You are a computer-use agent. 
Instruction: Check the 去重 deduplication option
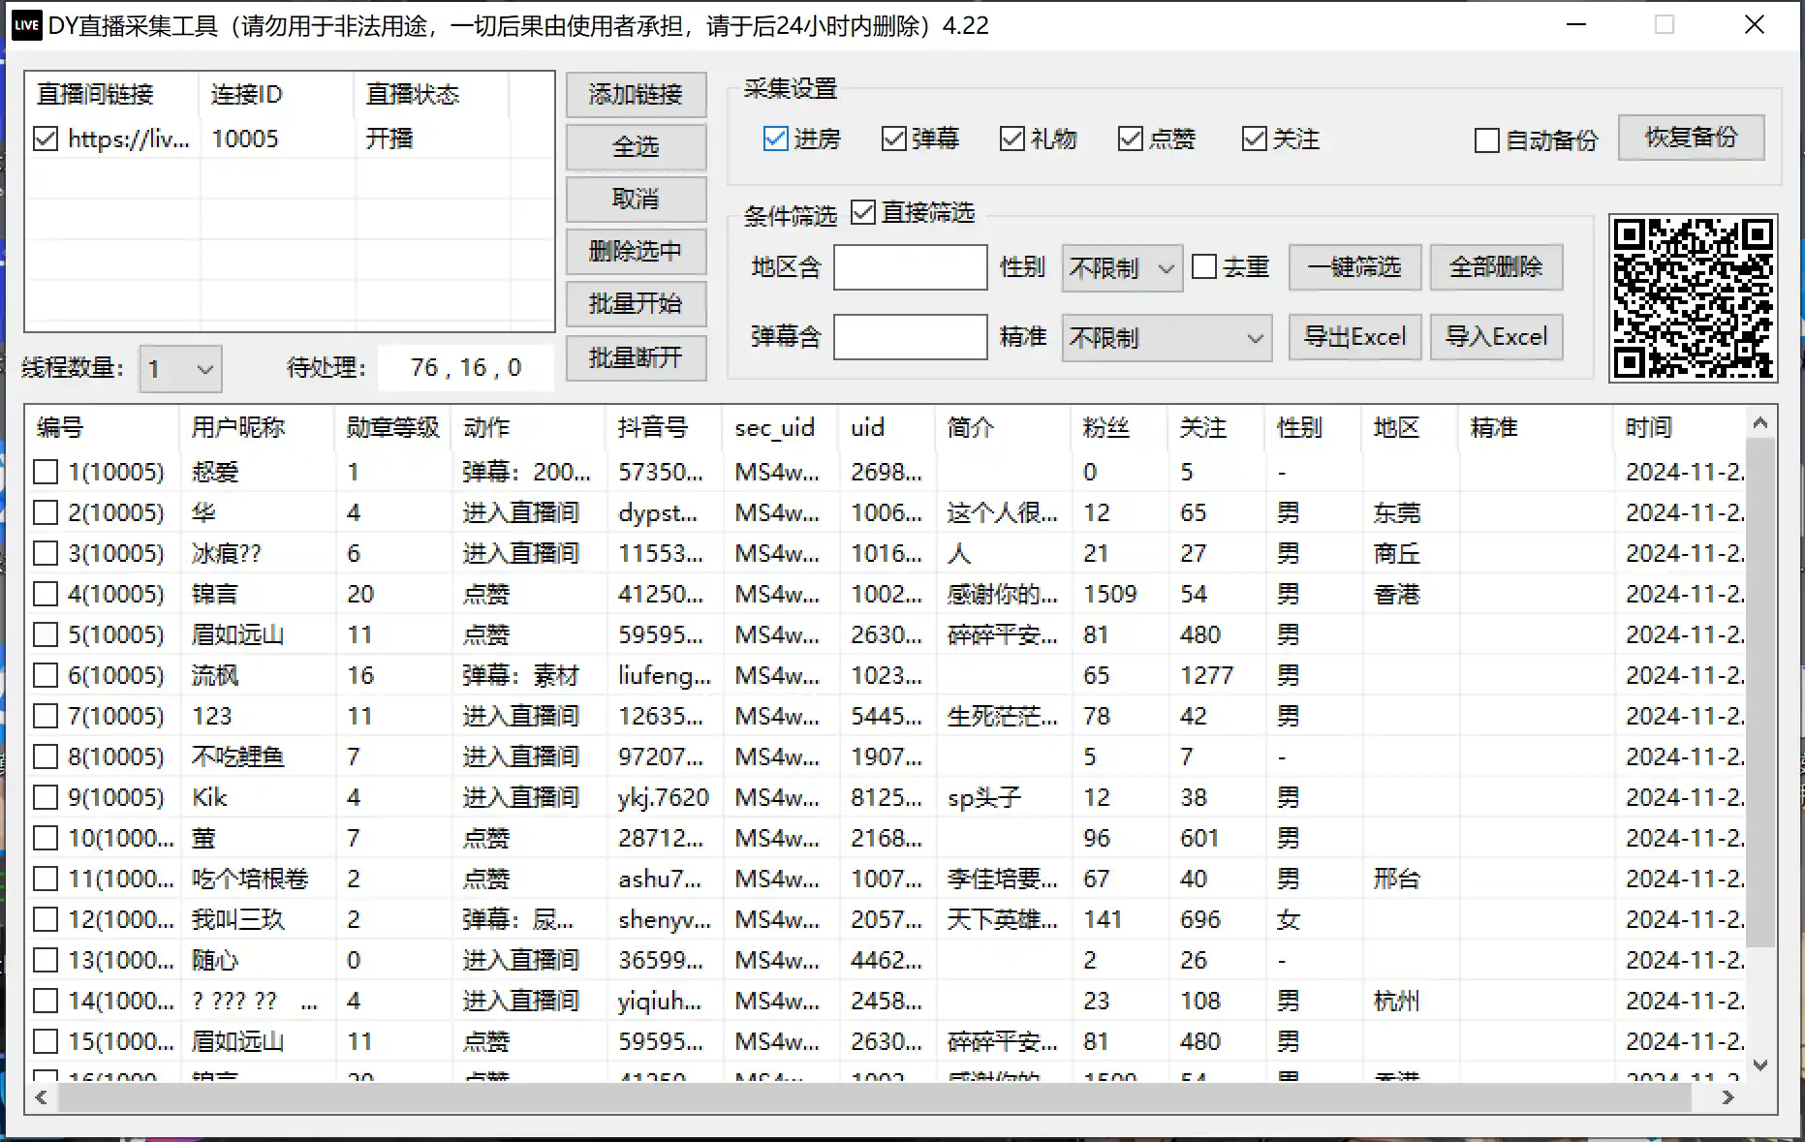coord(1204,264)
